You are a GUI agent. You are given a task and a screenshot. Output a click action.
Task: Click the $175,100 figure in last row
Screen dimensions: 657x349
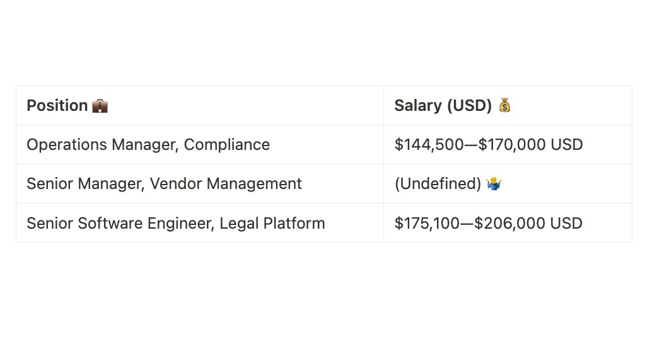click(x=427, y=224)
